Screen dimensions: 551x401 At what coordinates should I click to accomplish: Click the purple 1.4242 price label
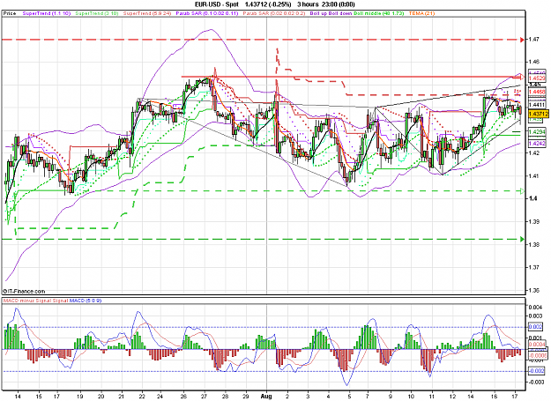(537, 144)
